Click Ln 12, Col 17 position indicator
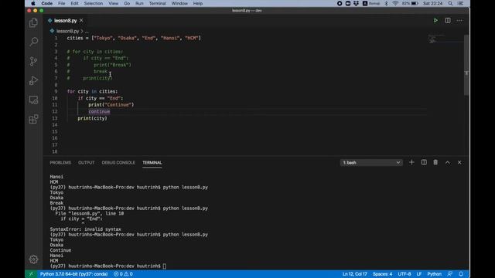 point(354,274)
